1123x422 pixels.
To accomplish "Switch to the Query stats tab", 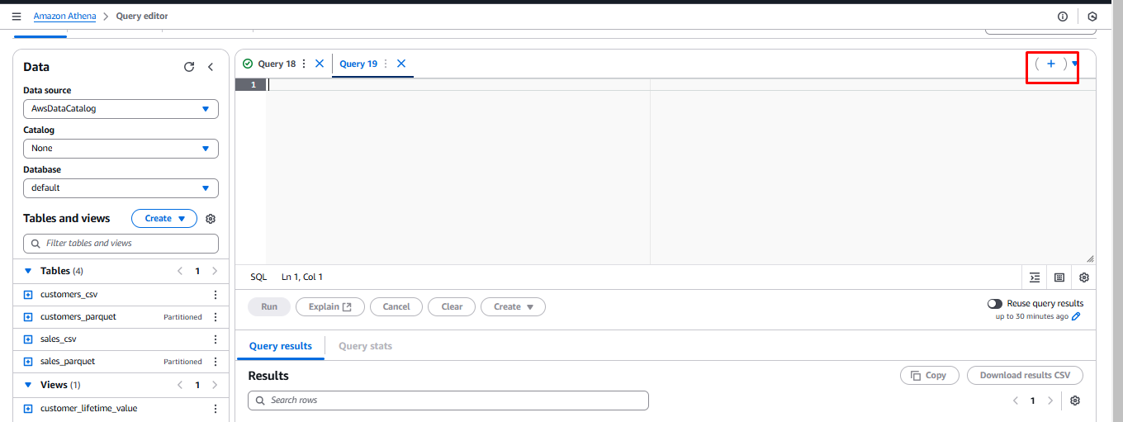I will (x=365, y=346).
